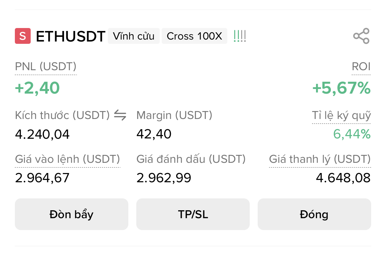Tap the share icon for the position
The image size is (386, 263).
click(361, 36)
